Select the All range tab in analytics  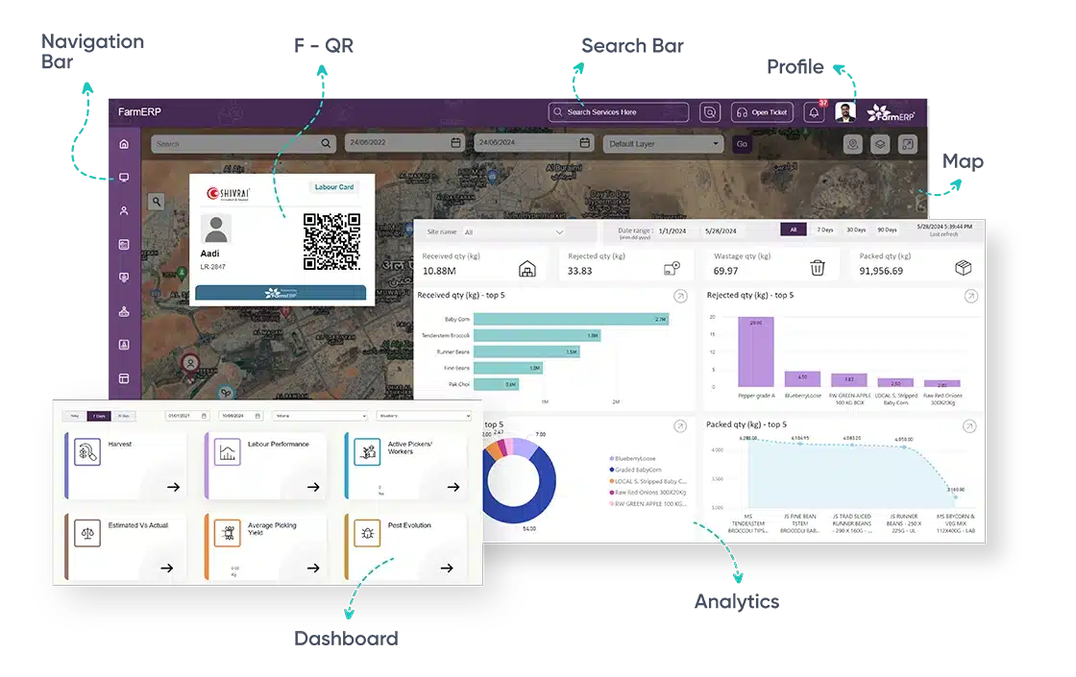coord(794,230)
